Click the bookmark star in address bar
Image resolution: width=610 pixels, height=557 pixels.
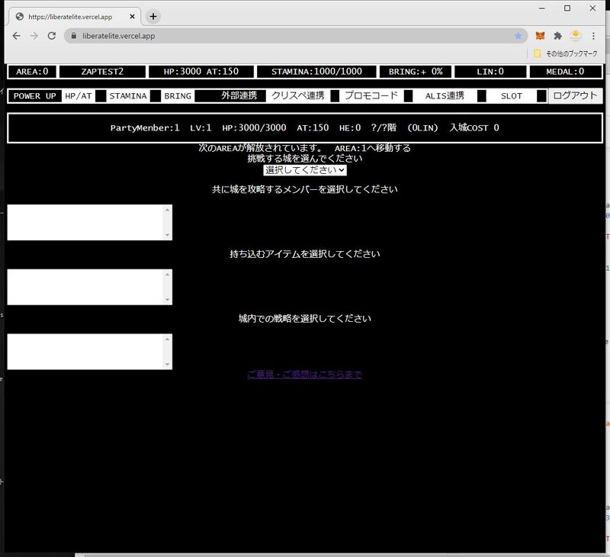pyautogui.click(x=518, y=36)
